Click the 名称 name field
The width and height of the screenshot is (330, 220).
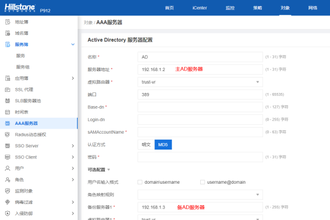point(200,57)
